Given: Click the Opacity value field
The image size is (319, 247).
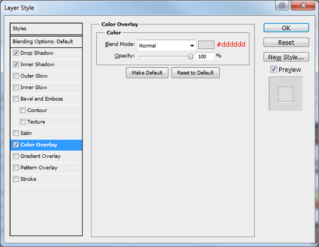Looking at the screenshot, I should [205, 56].
